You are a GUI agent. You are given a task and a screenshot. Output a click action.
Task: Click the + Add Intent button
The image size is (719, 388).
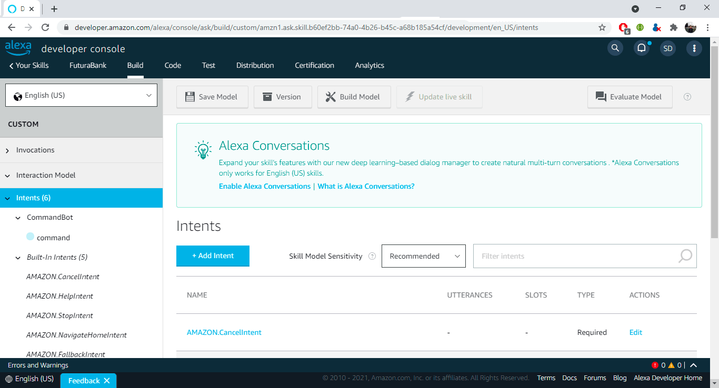click(x=213, y=256)
